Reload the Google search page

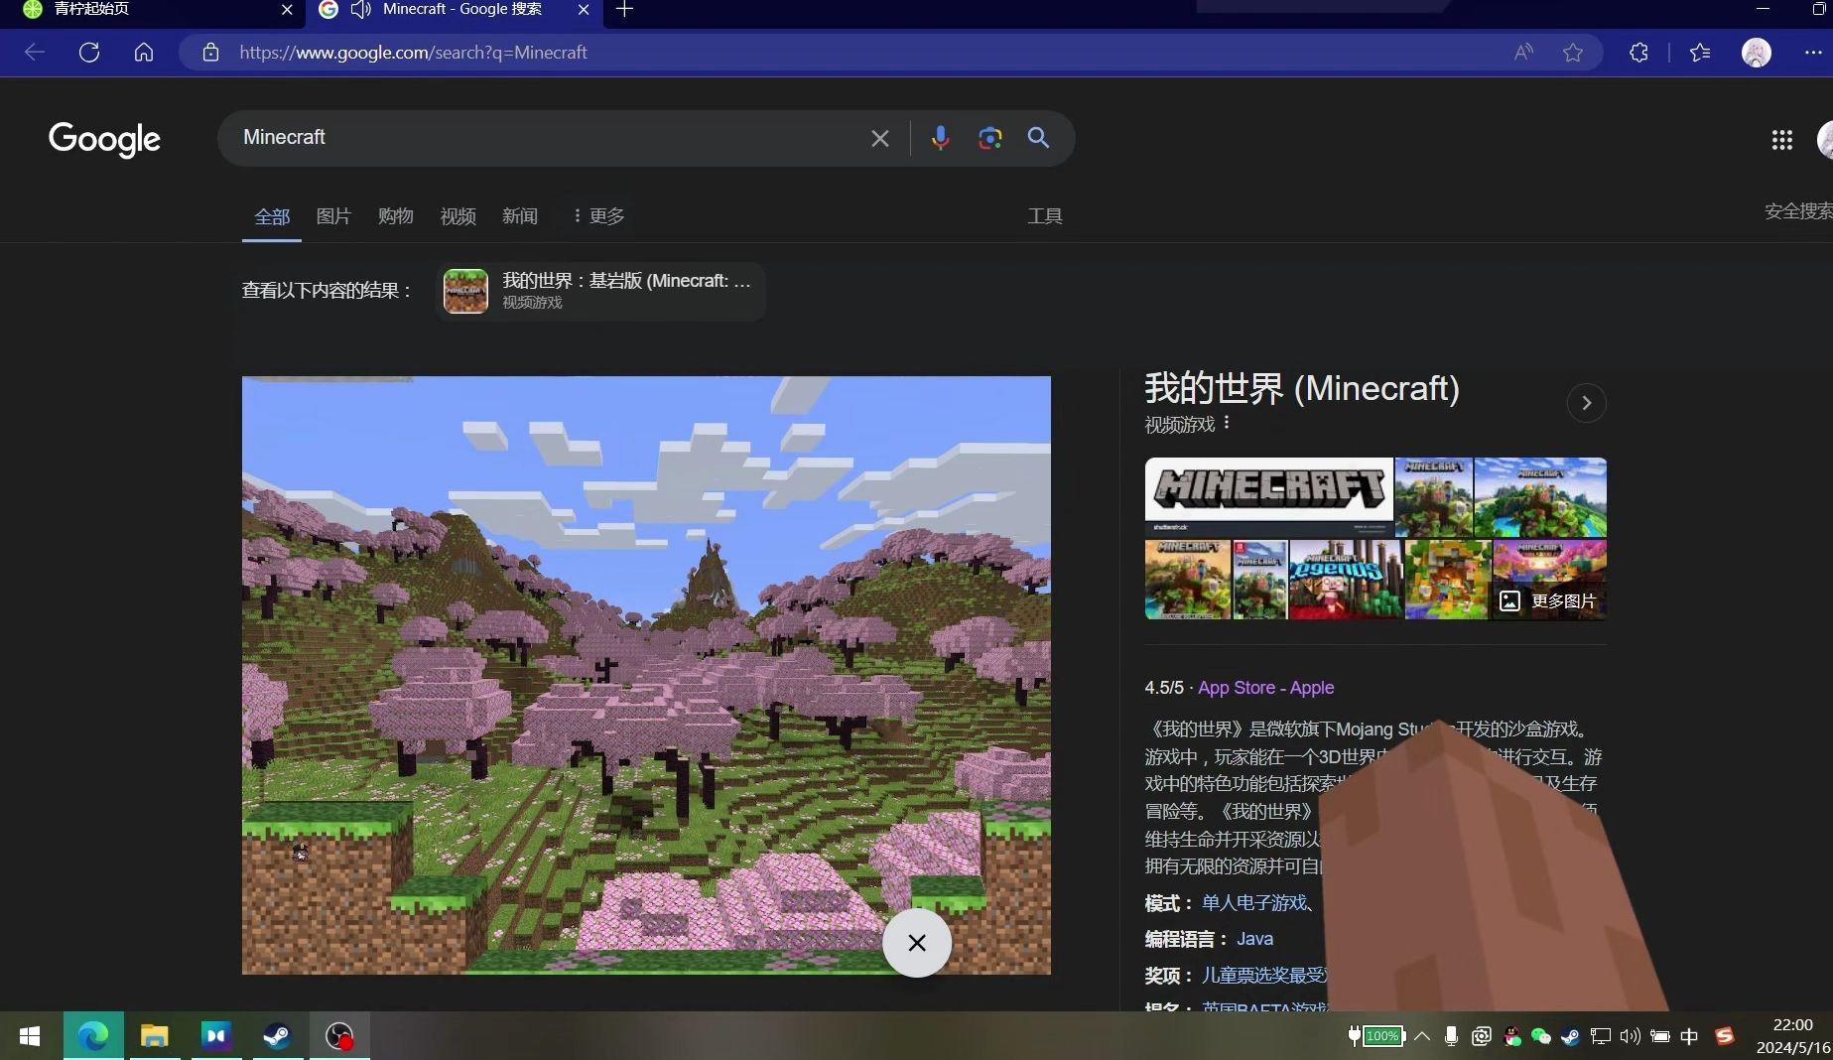point(89,53)
